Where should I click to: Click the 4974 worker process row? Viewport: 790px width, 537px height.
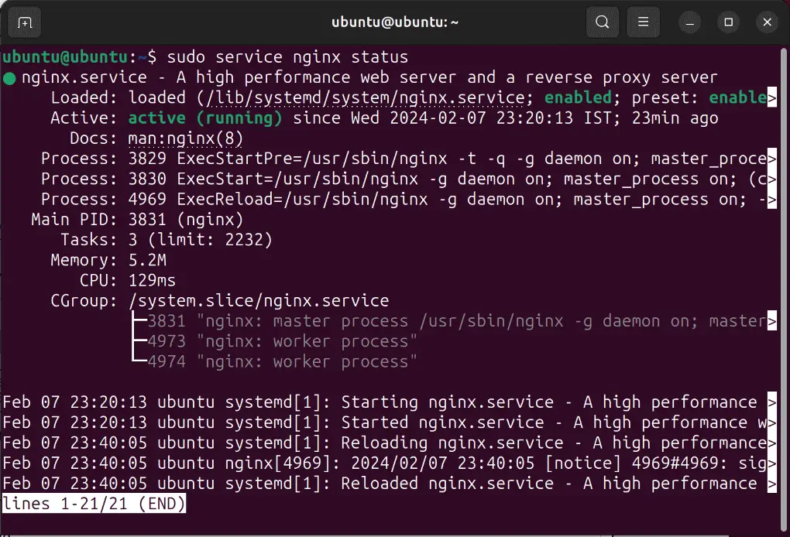pyautogui.click(x=275, y=361)
